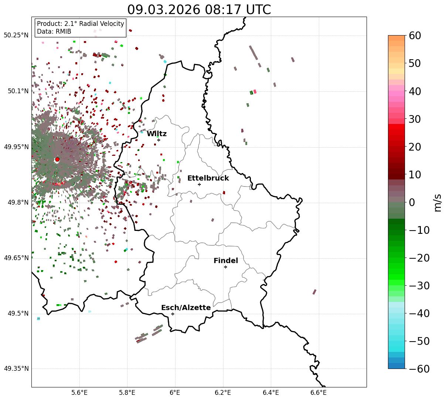Click the Data: RMIB text
The image size is (446, 400).
click(54, 31)
